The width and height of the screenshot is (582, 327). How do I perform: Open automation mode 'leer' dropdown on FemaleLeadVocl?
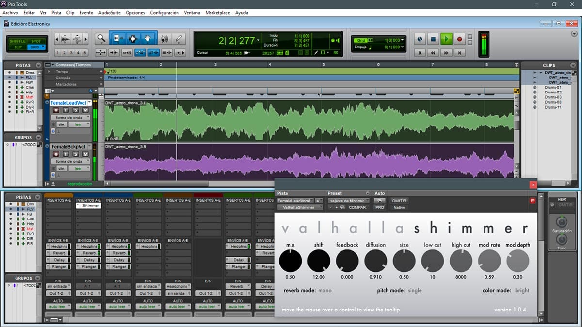point(79,125)
